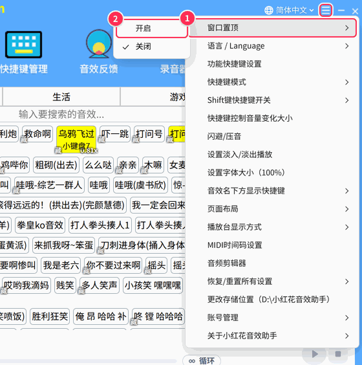Open 设置字体大小（100%）item
This screenshot has width=362, height=365.
click(273, 173)
